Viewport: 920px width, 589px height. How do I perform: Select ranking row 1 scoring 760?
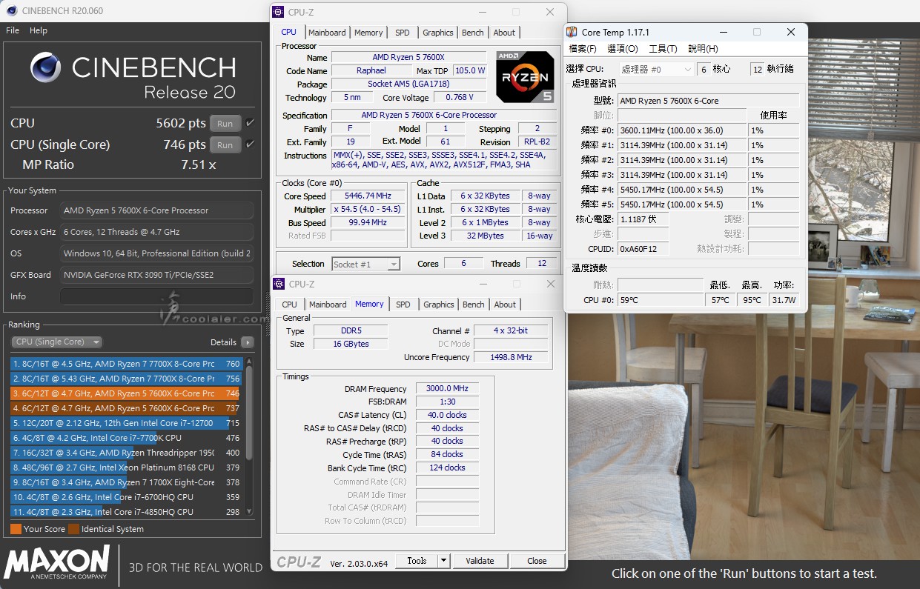[126, 364]
